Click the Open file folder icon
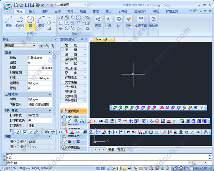 (21, 5)
